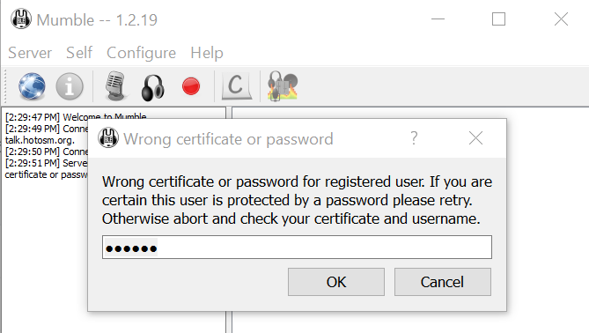Show server information via the info icon
Viewport: 589px width, 333px height.
(70, 86)
